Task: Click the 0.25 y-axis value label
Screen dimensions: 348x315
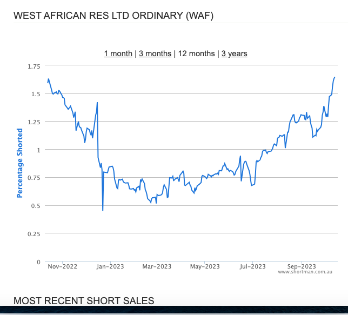Action: (34, 234)
